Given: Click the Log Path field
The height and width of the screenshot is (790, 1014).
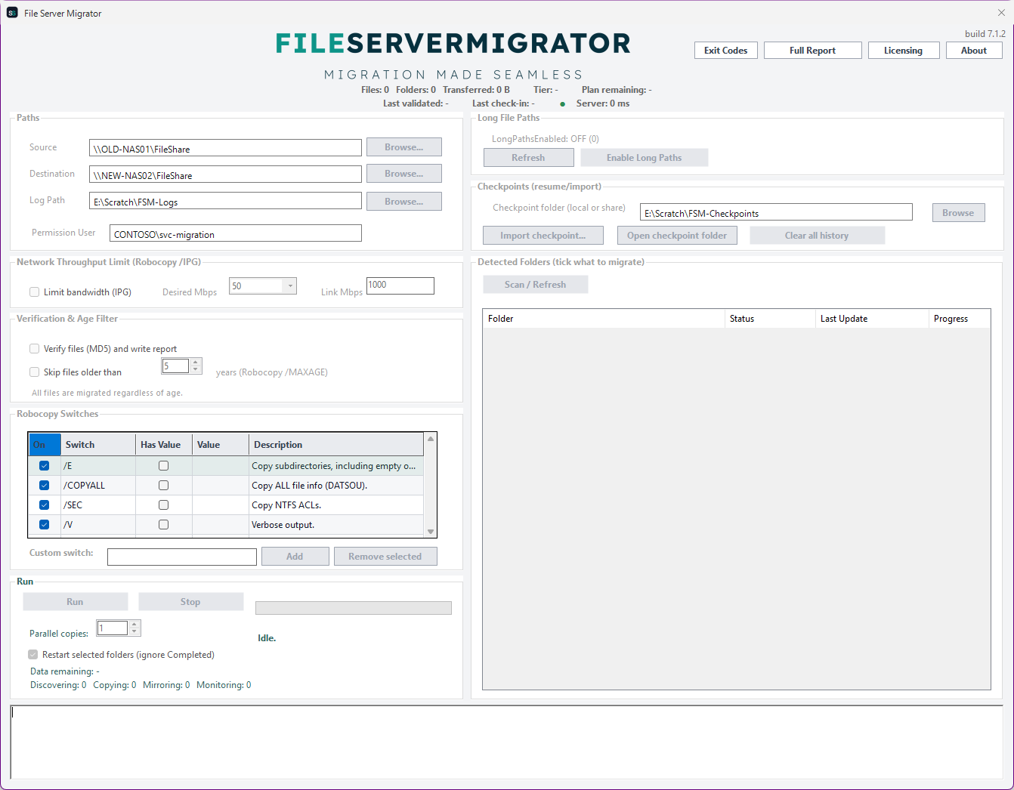Looking at the screenshot, I should [x=225, y=201].
